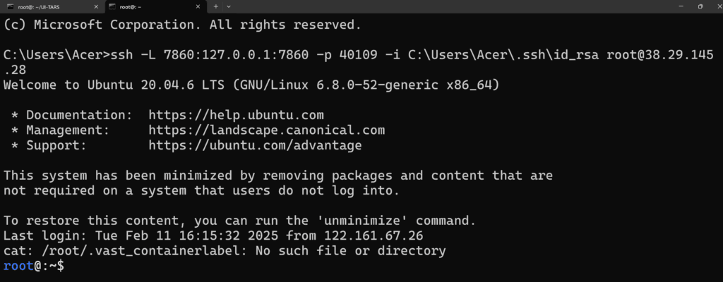Click the terminal icon on the UI-TARS tab

pyautogui.click(x=10, y=6)
